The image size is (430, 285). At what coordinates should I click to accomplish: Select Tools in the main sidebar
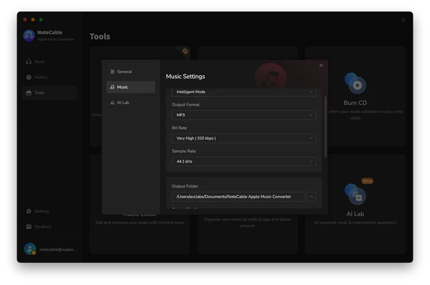(50, 93)
